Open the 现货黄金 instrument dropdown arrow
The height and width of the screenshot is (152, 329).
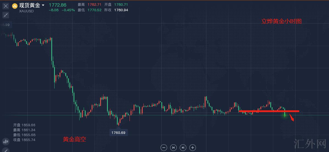click(x=43, y=5)
